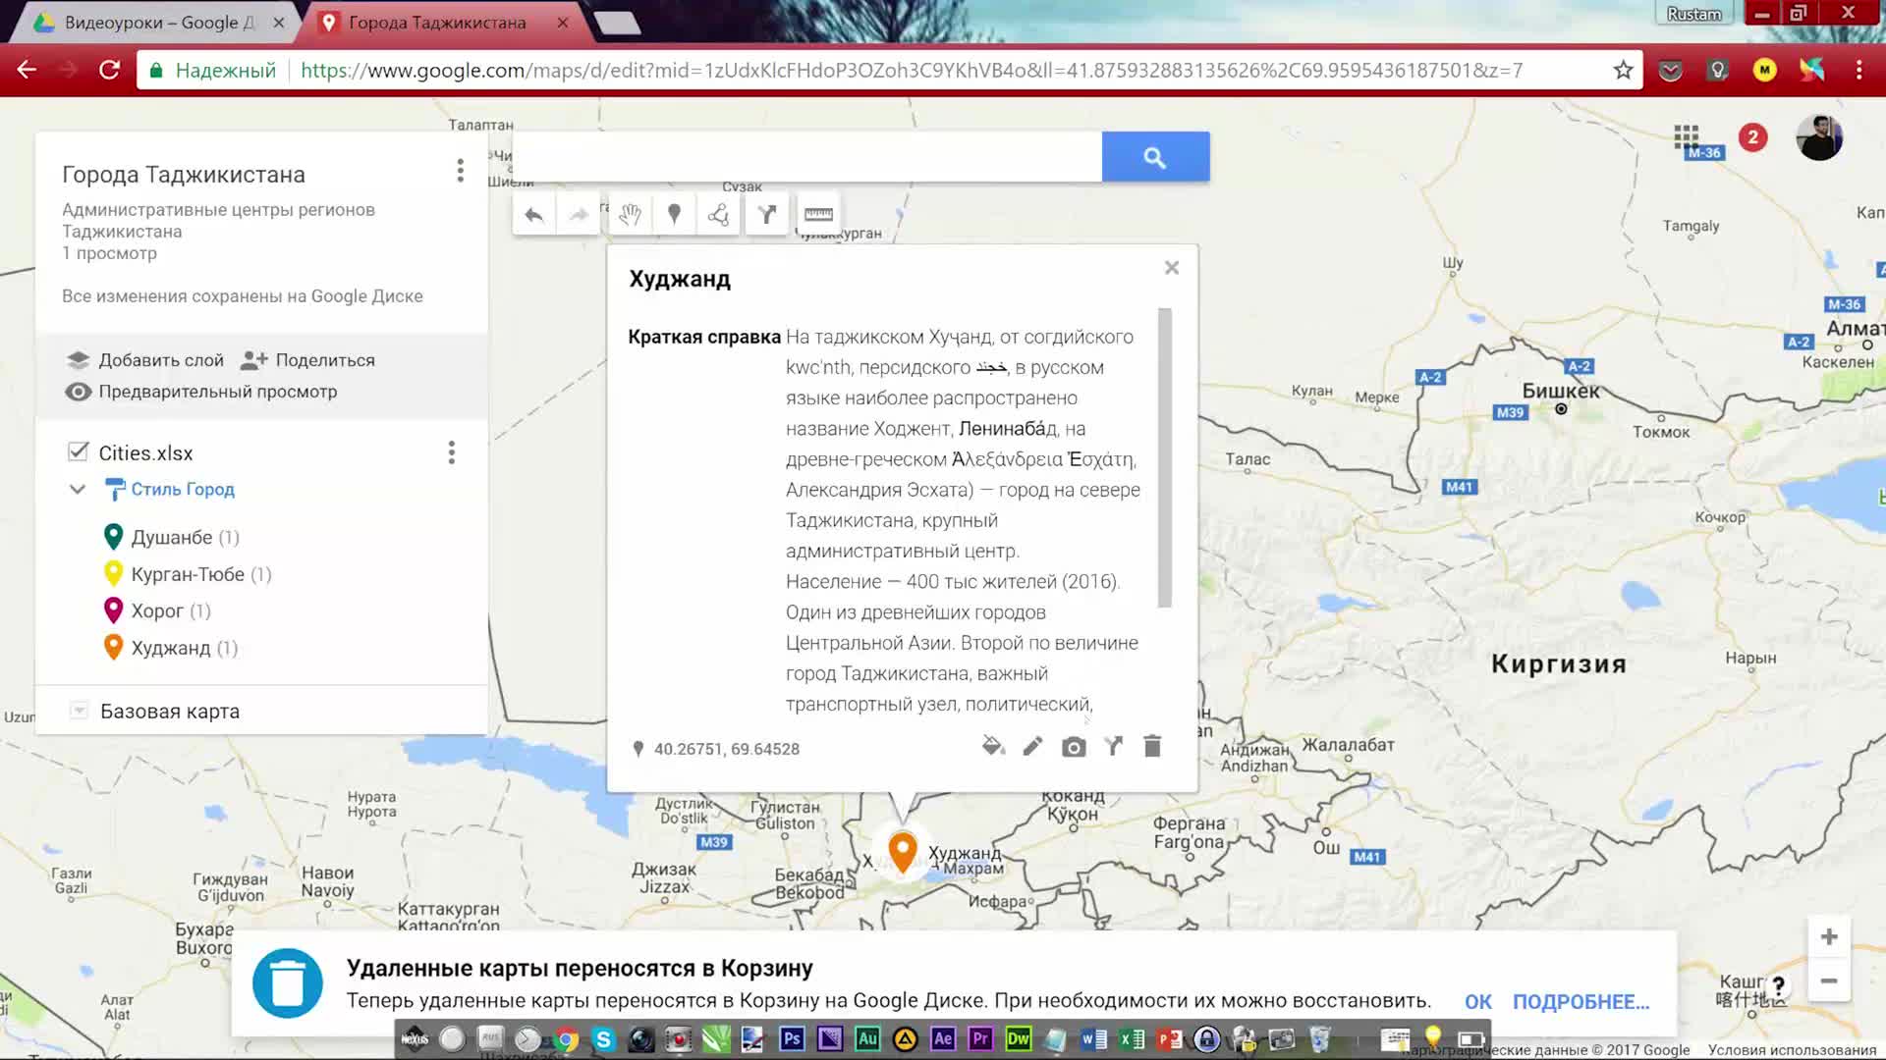The width and height of the screenshot is (1886, 1060).
Task: Click Поделиться to share the map
Action: pyautogui.click(x=308, y=360)
